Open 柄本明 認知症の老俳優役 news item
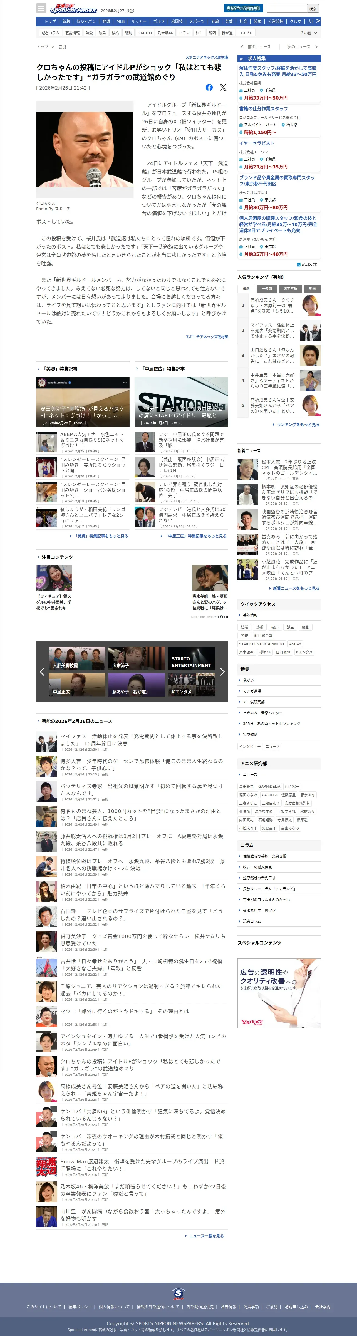 click(x=279, y=495)
